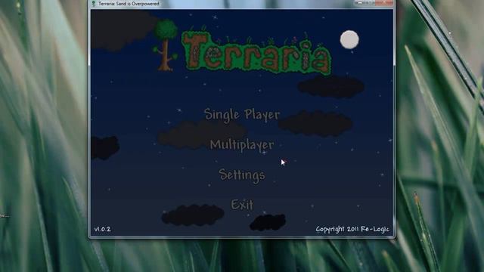Screen dimensions: 484x272
Task: Open the Multiplayer menu
Action: [242, 145]
